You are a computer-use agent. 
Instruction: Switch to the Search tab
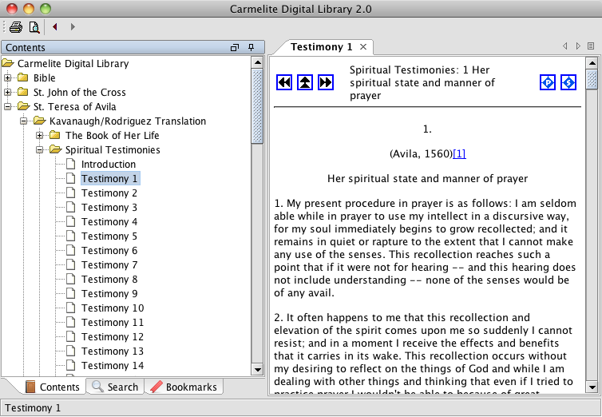click(x=114, y=387)
